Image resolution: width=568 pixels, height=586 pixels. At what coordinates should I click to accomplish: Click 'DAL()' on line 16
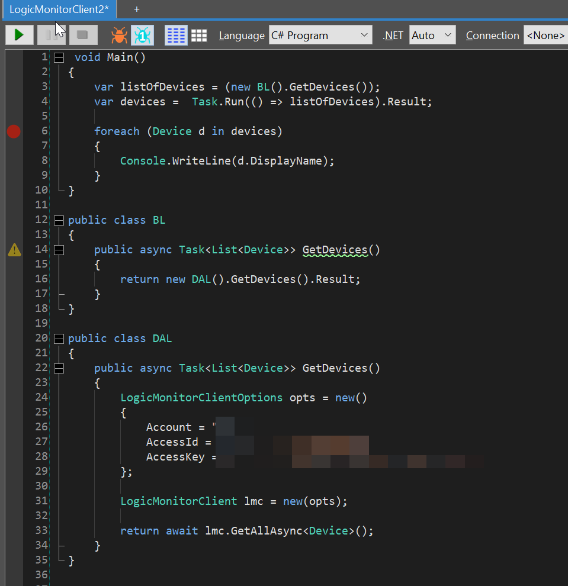(x=208, y=279)
